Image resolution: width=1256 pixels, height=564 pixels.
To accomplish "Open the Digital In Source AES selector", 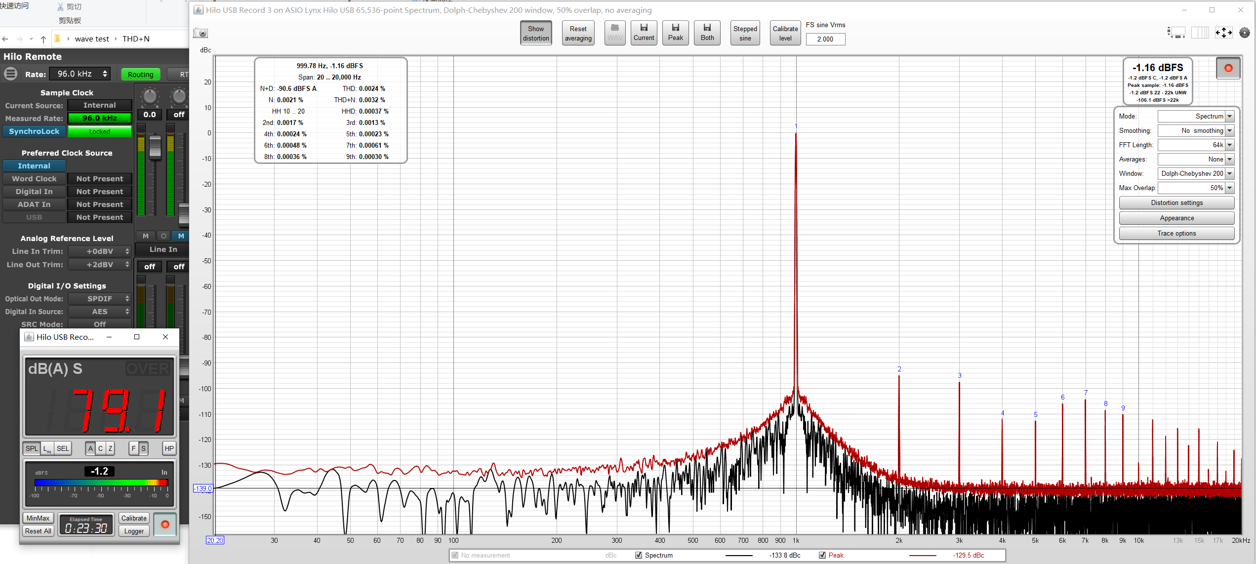I will point(100,312).
